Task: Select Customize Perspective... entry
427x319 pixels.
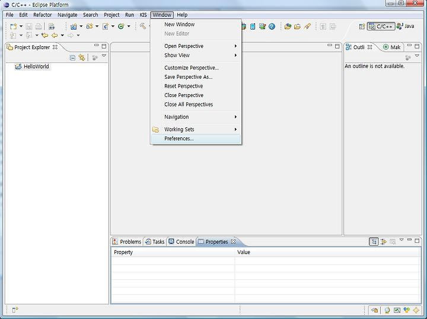Action: pyautogui.click(x=196, y=68)
